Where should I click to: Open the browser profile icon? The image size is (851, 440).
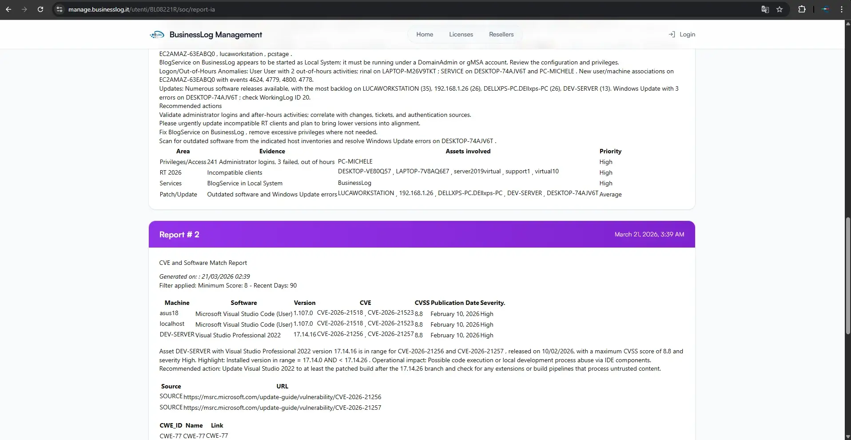point(826,9)
